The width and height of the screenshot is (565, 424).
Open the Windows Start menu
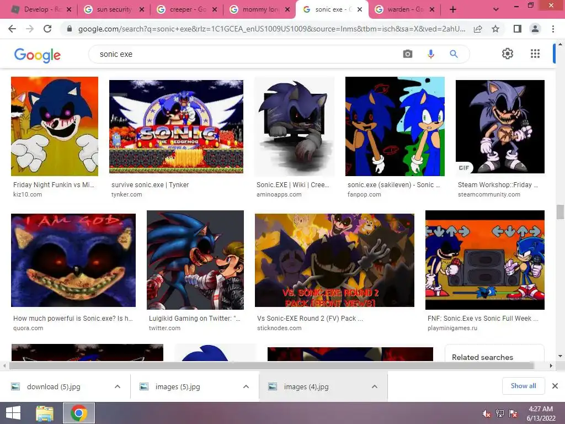click(x=13, y=413)
